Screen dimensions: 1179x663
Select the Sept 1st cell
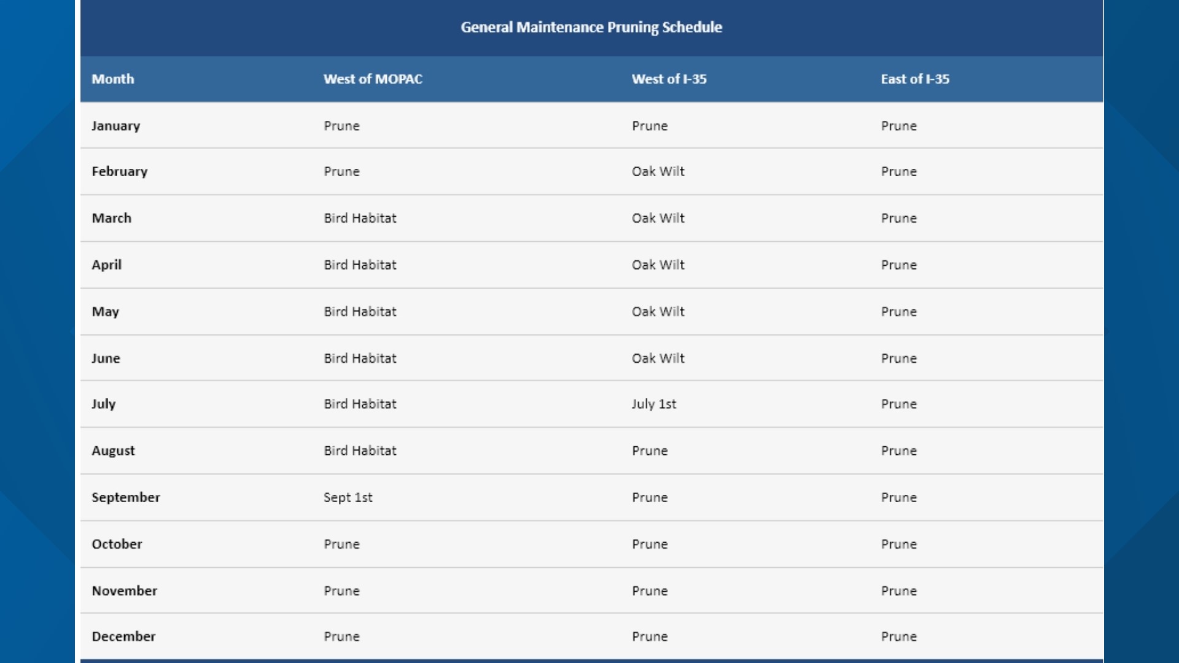pos(348,497)
